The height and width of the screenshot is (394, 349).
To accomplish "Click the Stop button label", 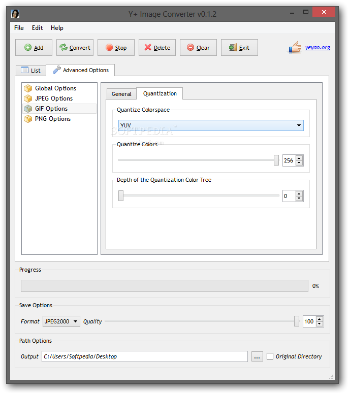I will [121, 48].
